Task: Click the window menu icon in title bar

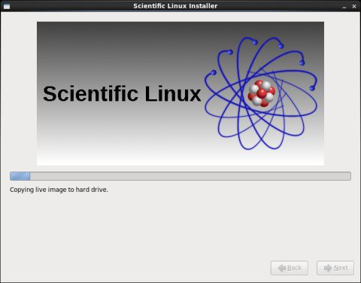Action: tap(7, 6)
